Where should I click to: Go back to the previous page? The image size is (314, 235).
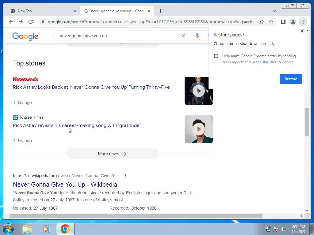[11, 22]
